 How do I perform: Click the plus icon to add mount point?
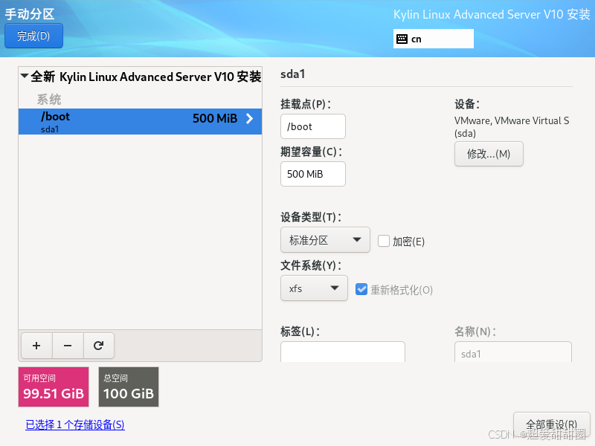[36, 346]
